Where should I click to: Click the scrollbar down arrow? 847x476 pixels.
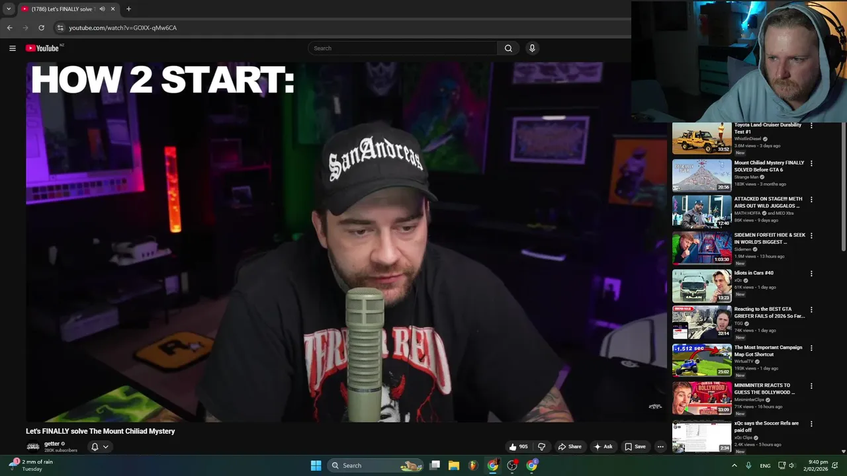pyautogui.click(x=843, y=452)
